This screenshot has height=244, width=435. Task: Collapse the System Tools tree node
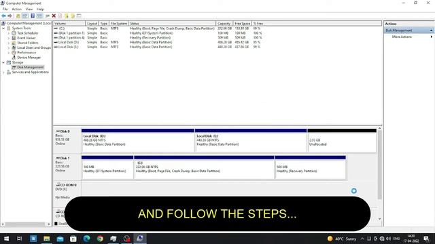(3, 28)
